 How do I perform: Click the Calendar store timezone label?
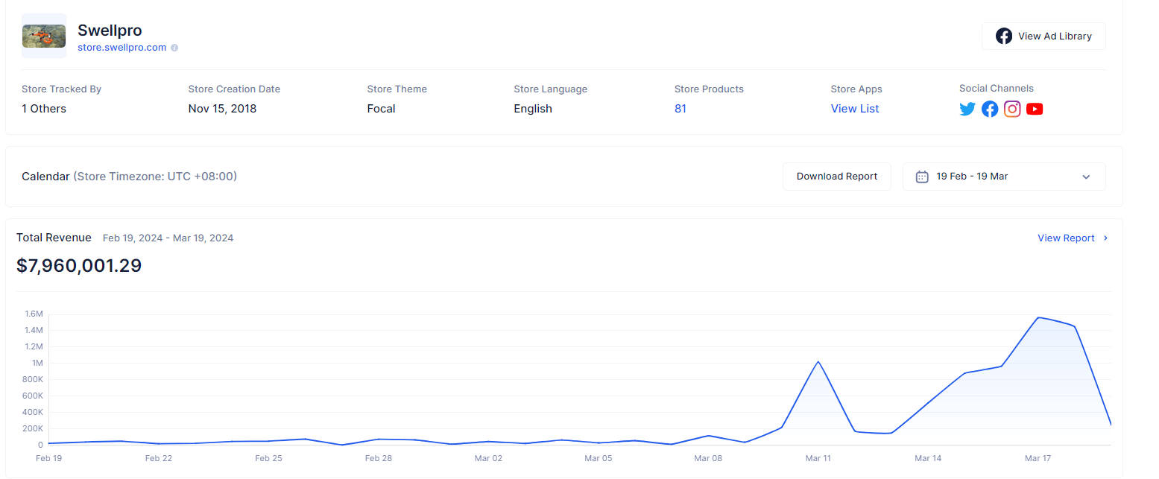(x=129, y=177)
